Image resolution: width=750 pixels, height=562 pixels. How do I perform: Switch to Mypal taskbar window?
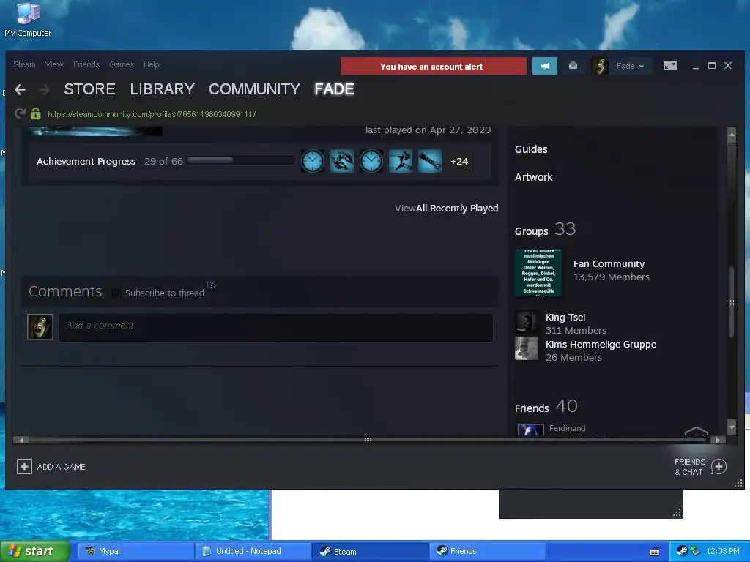[x=135, y=551]
